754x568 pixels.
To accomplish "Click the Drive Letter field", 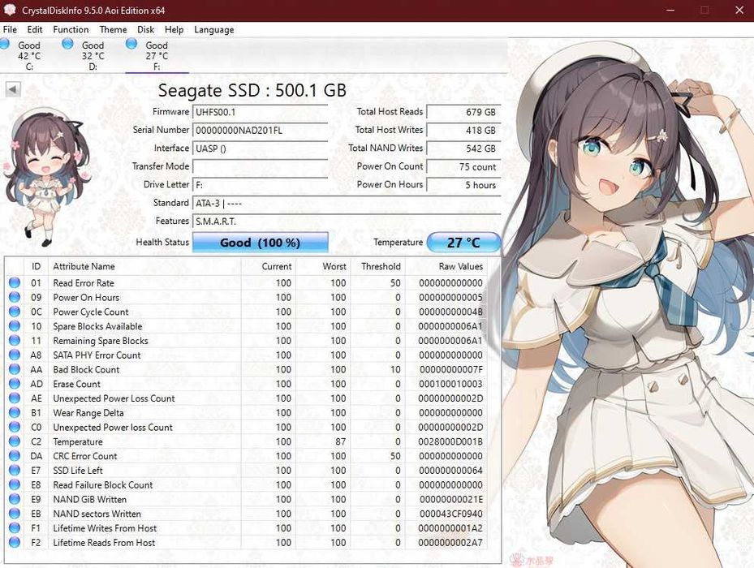I will pos(261,185).
